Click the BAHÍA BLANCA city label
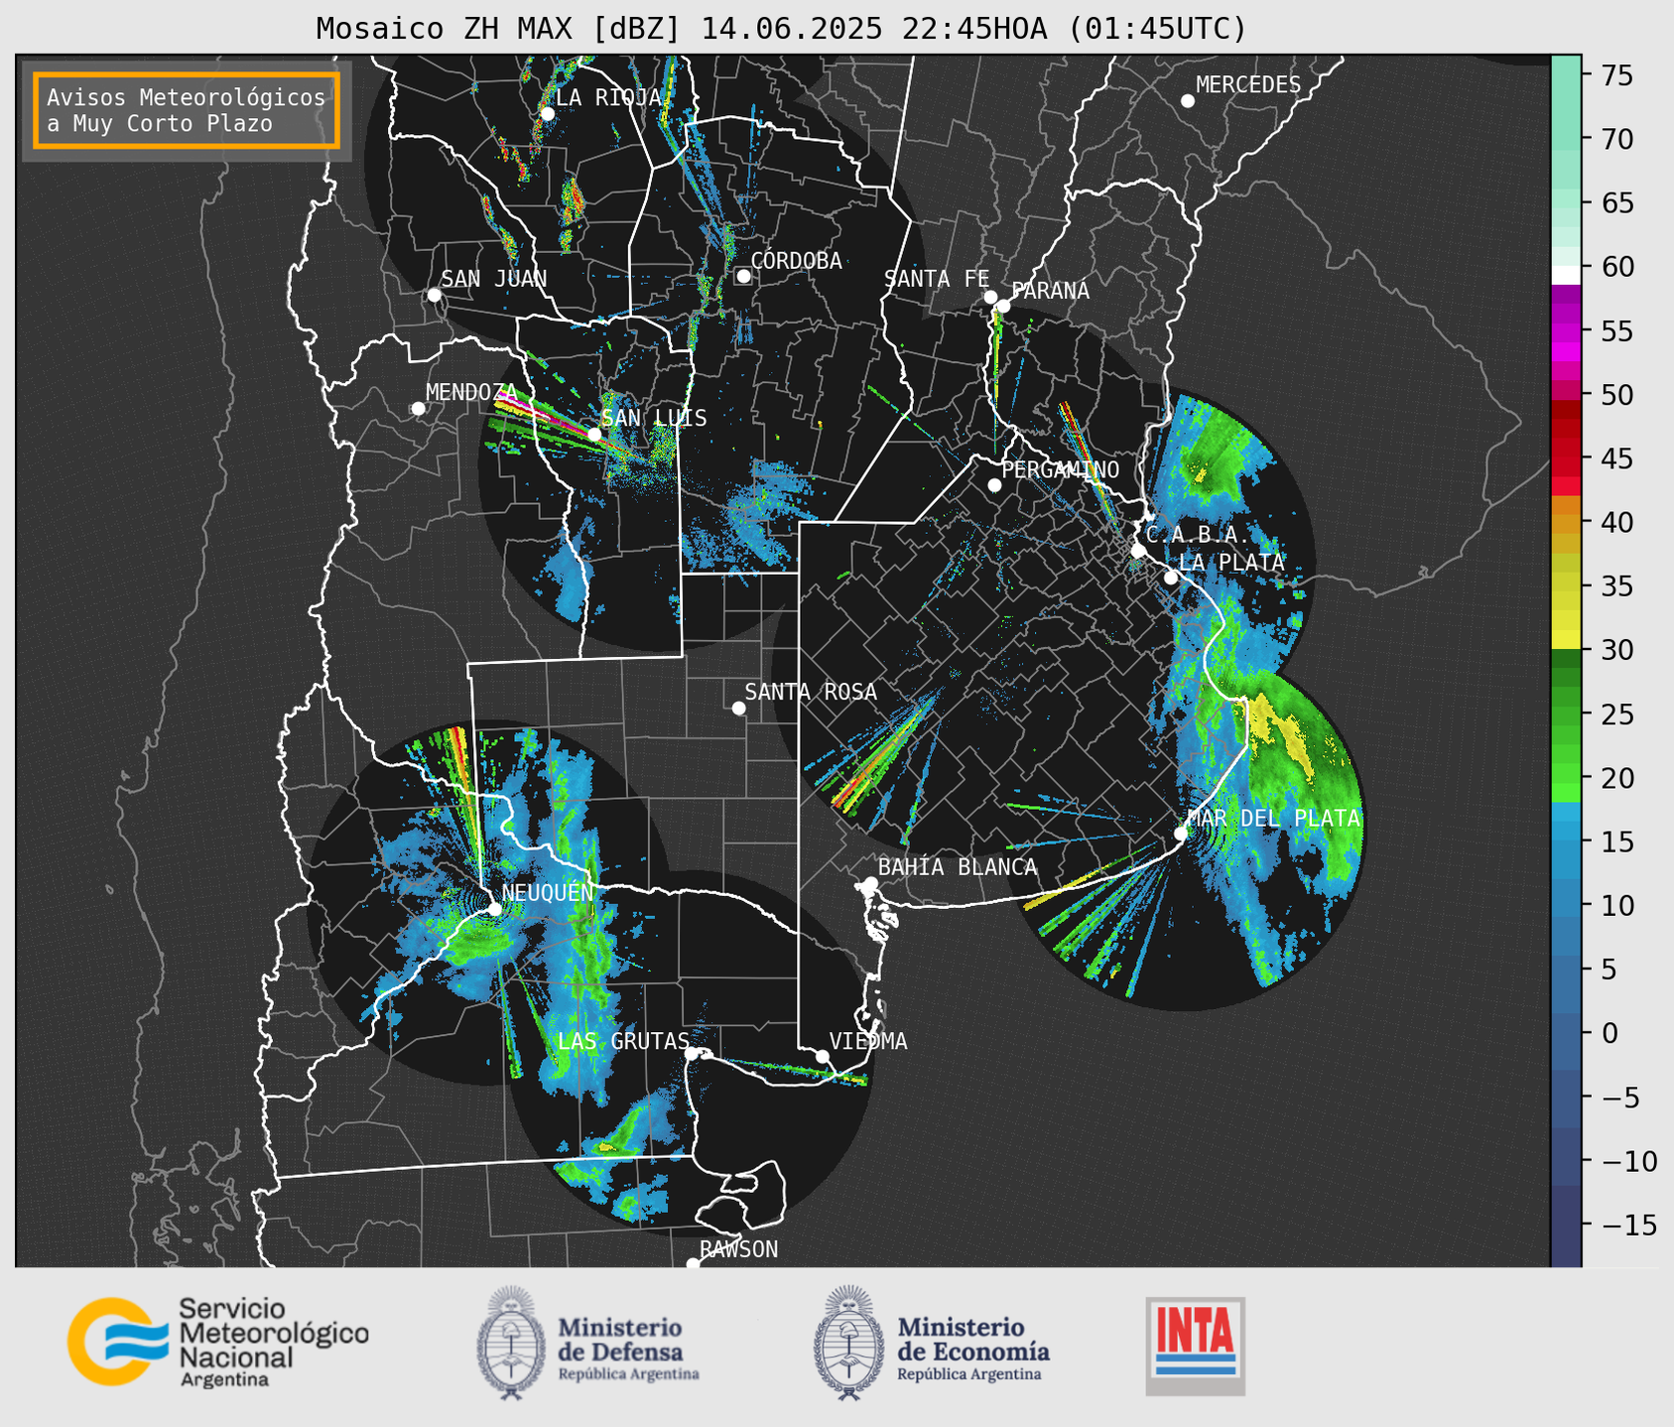1674x1427 pixels. (x=958, y=867)
